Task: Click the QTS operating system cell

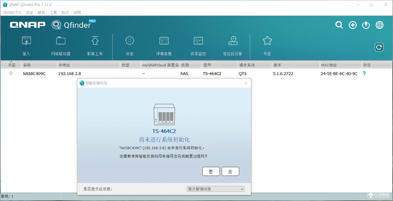Action: pyautogui.click(x=242, y=74)
